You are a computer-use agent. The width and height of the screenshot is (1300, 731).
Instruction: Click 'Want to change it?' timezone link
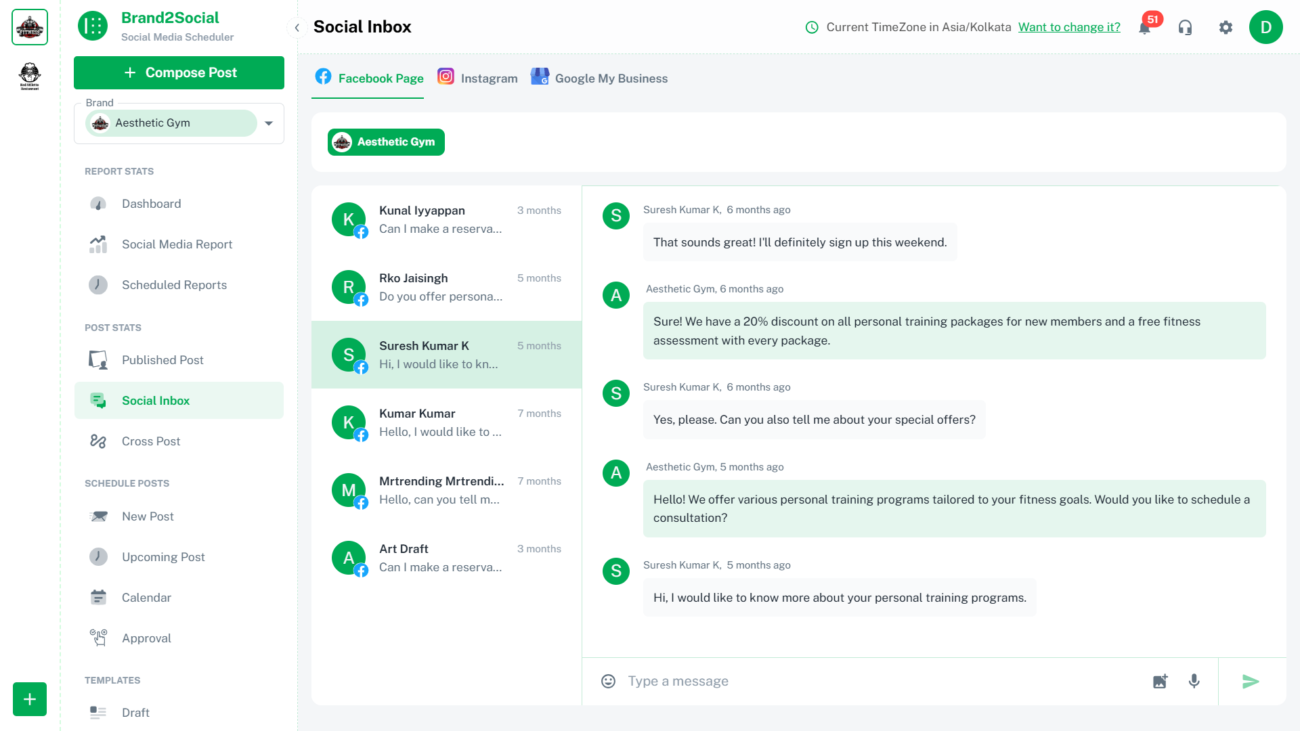(1069, 27)
